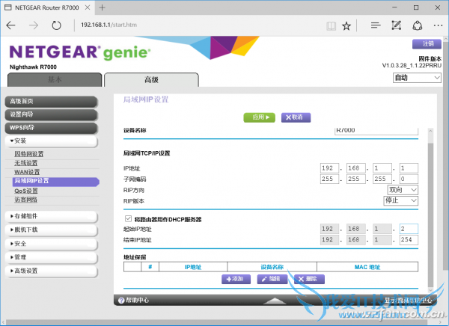Open WAN设置 link

[27, 172]
